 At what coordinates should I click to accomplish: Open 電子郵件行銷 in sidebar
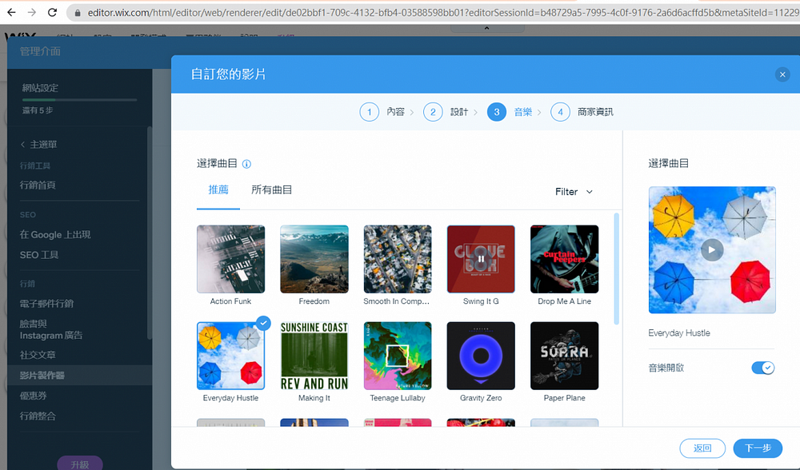46,304
